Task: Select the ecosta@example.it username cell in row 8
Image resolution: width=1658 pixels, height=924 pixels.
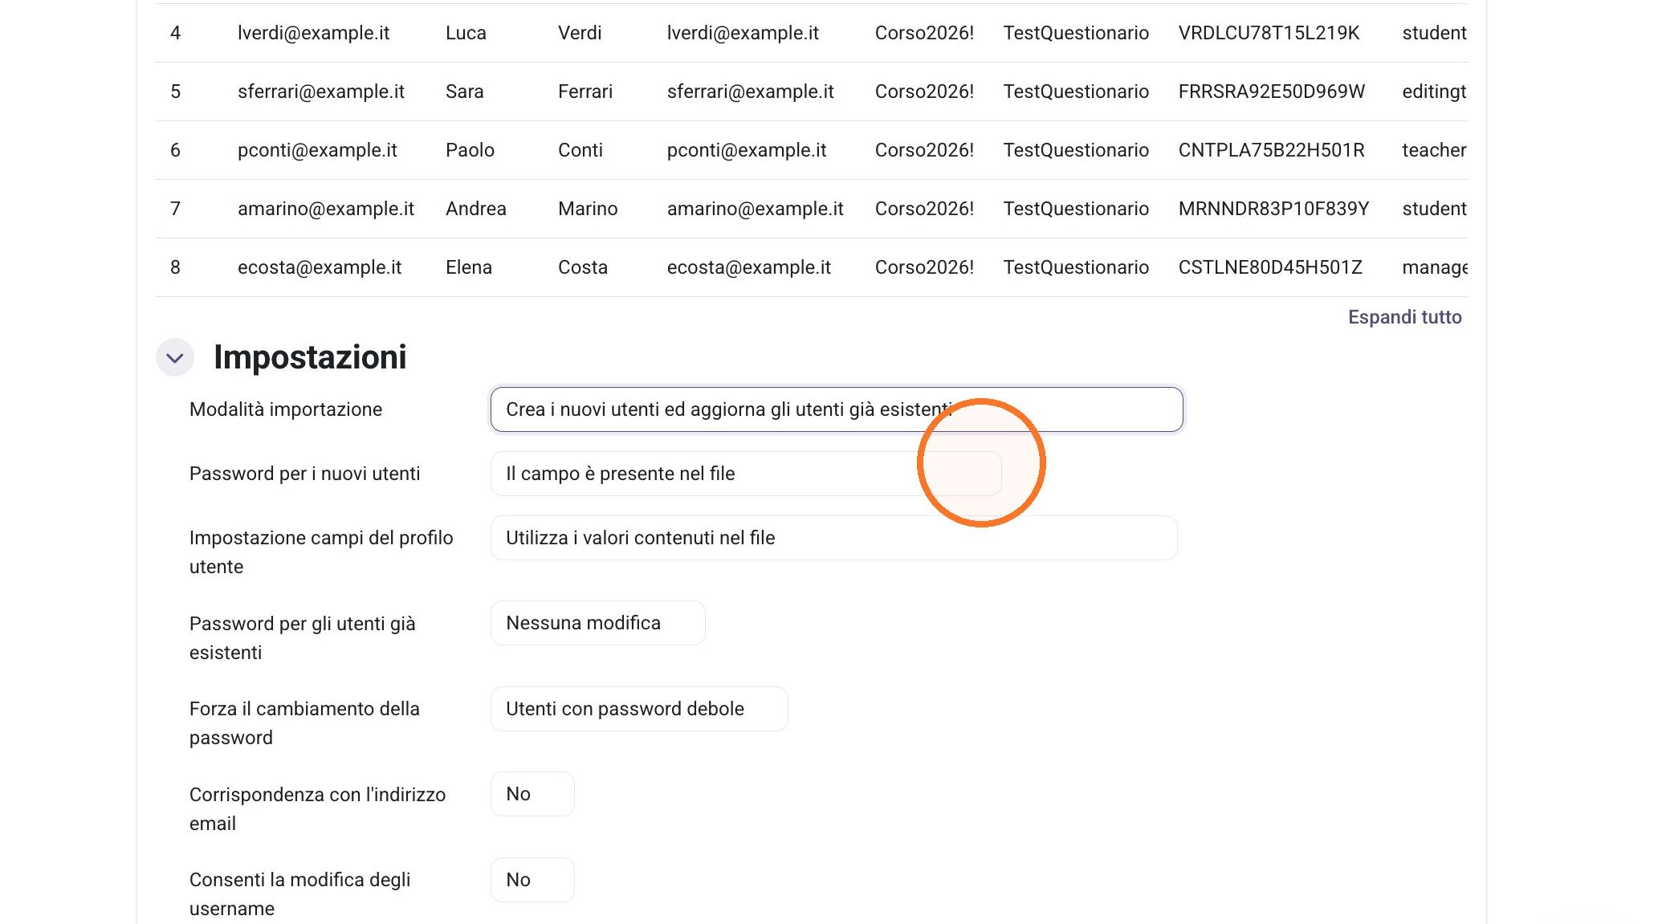Action: [x=320, y=267]
